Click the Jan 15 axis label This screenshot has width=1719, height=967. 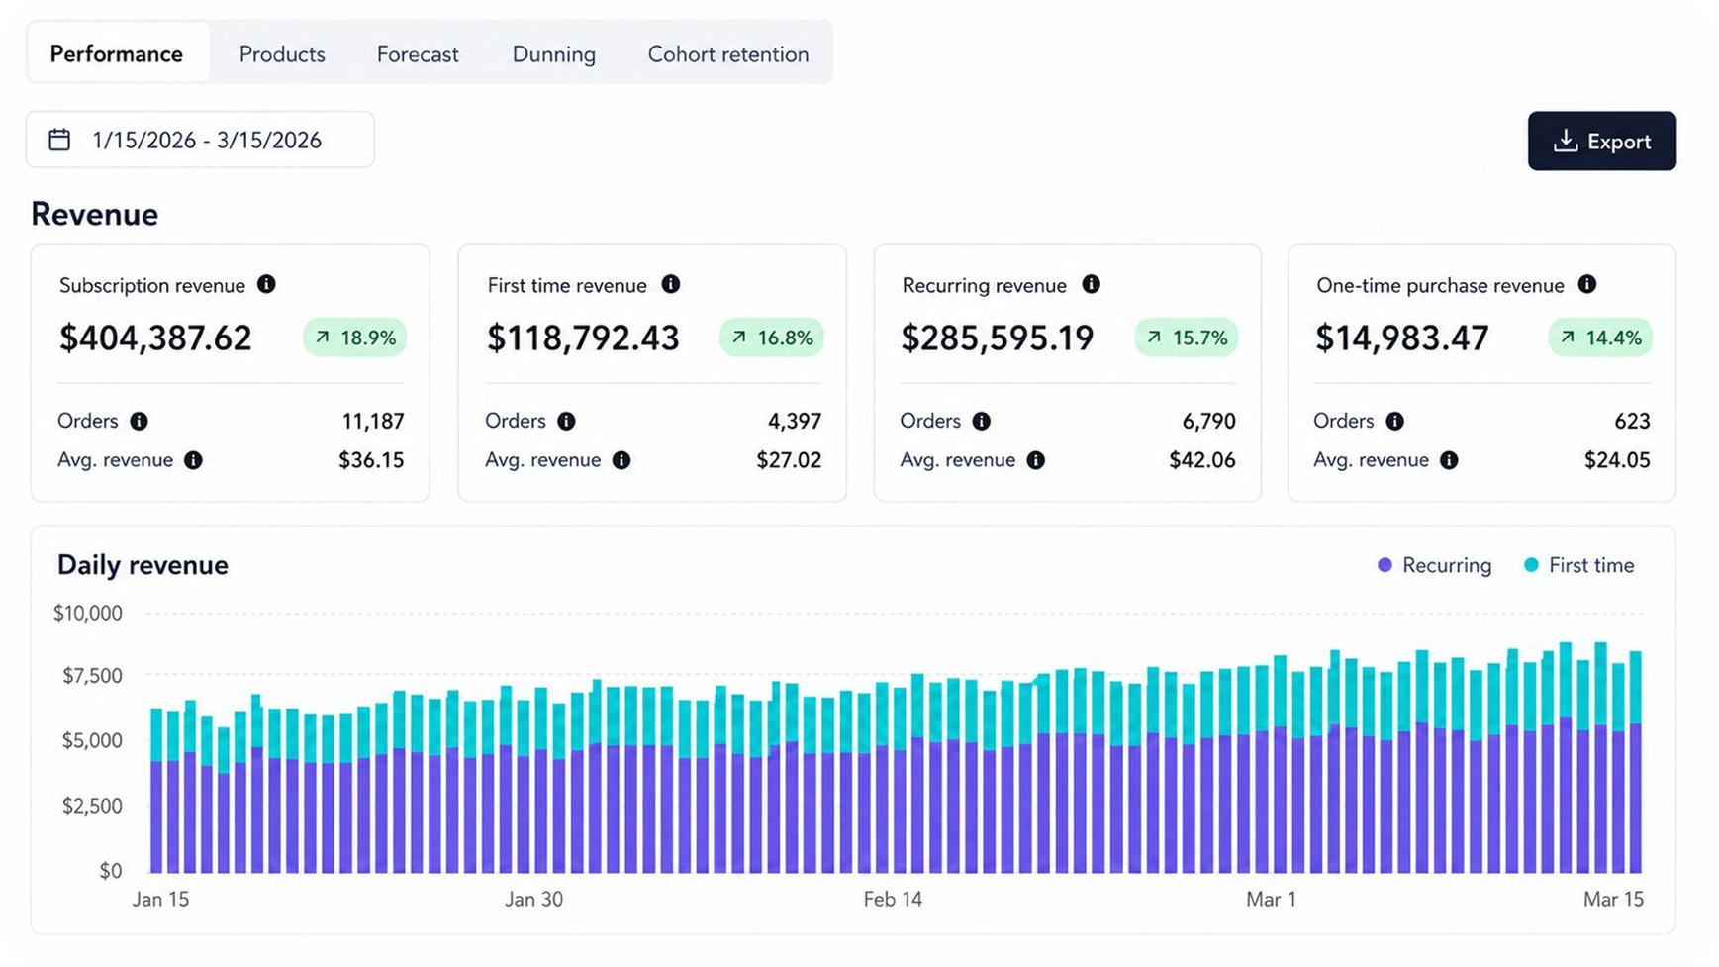coord(160,899)
